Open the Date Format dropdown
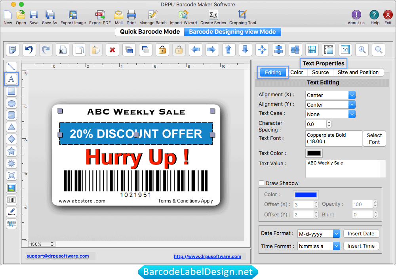396x279 pixels. click(x=336, y=234)
